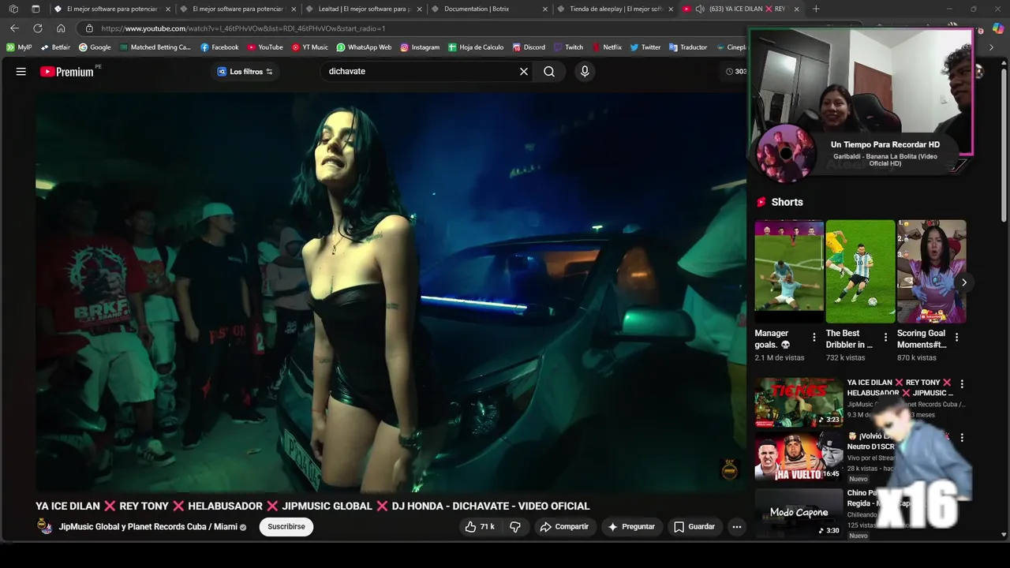Viewport: 1010px width, 568px height.
Task: Open a new browser tab with the plus
Action: coord(816,9)
